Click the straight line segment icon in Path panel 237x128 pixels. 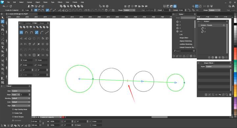[37, 32]
